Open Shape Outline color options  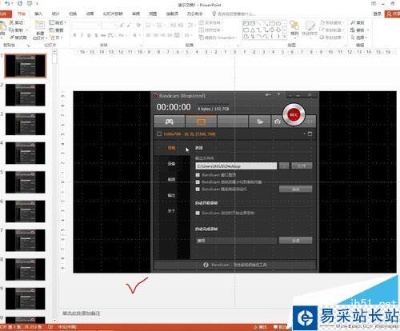(x=332, y=30)
